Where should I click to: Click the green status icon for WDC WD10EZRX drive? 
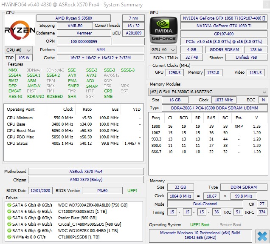(x=9, y=230)
